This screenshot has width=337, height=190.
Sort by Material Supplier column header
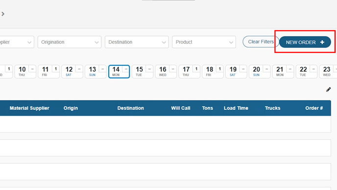(x=29, y=108)
